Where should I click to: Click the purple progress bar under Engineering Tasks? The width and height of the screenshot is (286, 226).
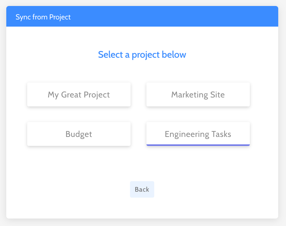[198, 145]
